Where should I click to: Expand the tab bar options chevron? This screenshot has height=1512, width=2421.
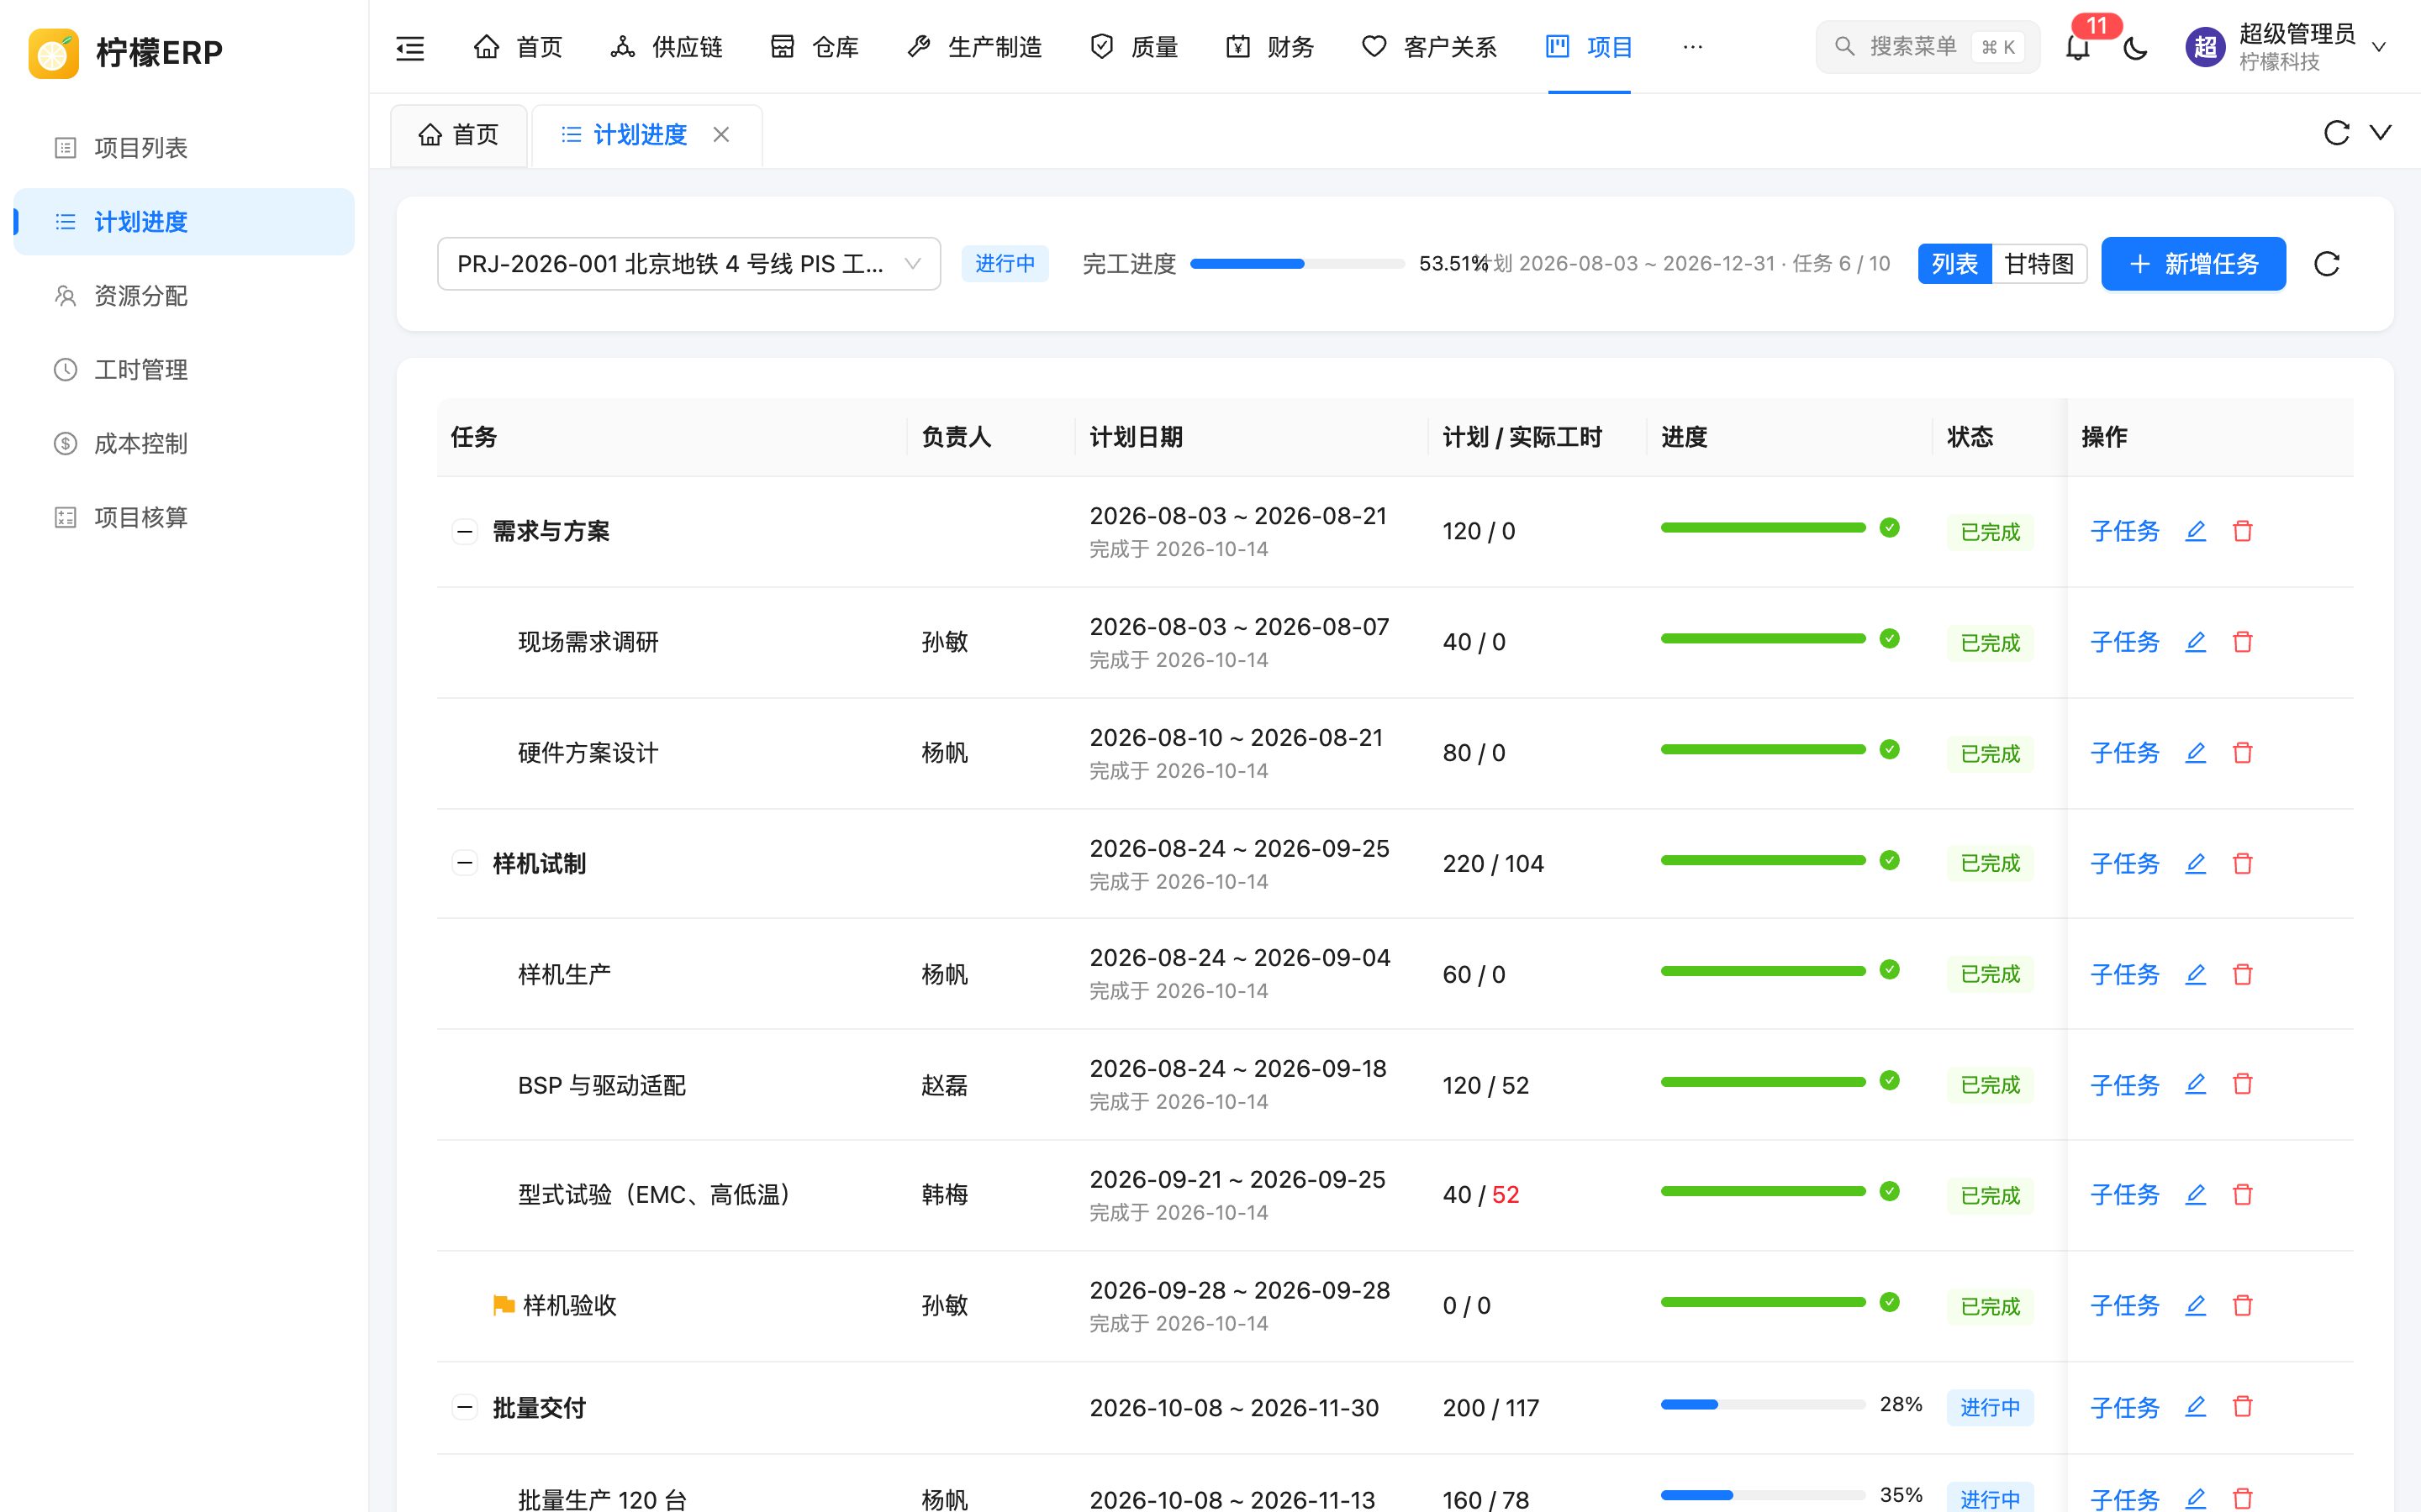(x=2381, y=133)
